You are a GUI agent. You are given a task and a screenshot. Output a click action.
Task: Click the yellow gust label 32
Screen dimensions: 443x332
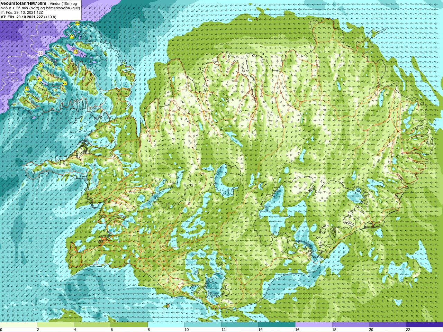click(x=75, y=52)
